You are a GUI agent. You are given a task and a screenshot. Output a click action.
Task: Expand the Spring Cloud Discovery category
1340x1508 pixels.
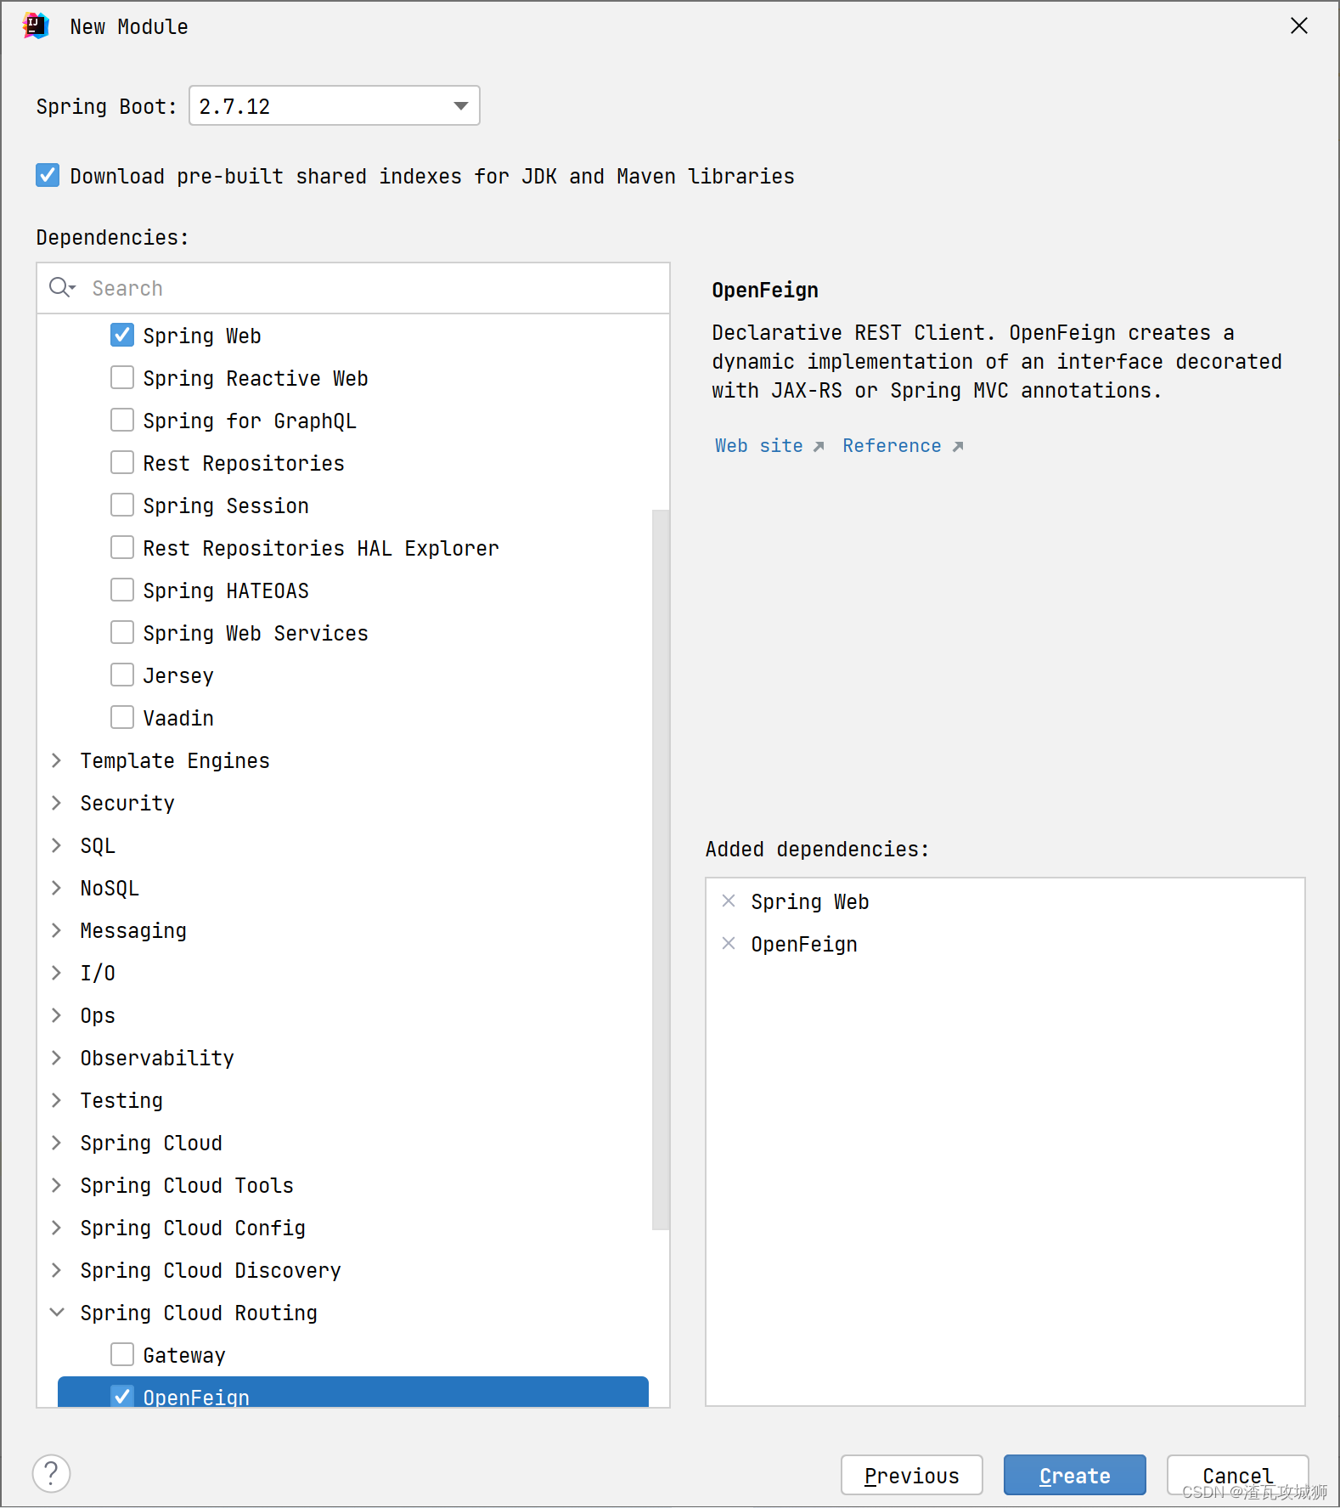pyautogui.click(x=57, y=1270)
